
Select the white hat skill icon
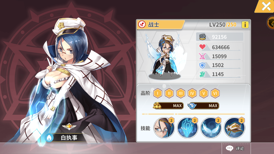click(x=234, y=128)
